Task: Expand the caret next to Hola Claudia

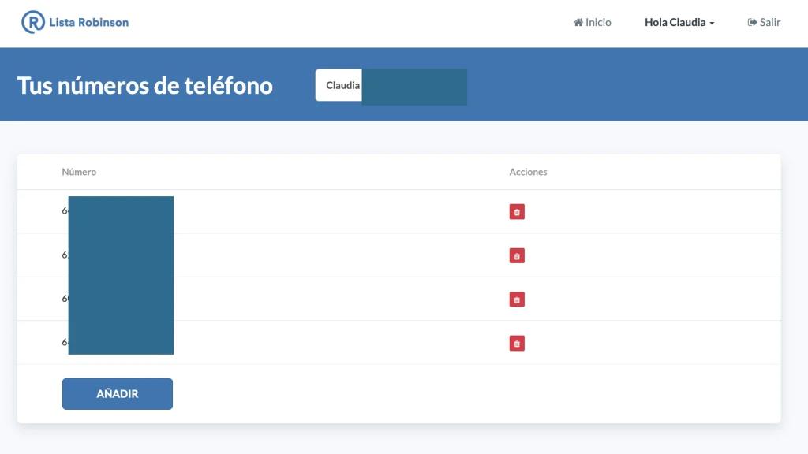Action: click(x=713, y=22)
